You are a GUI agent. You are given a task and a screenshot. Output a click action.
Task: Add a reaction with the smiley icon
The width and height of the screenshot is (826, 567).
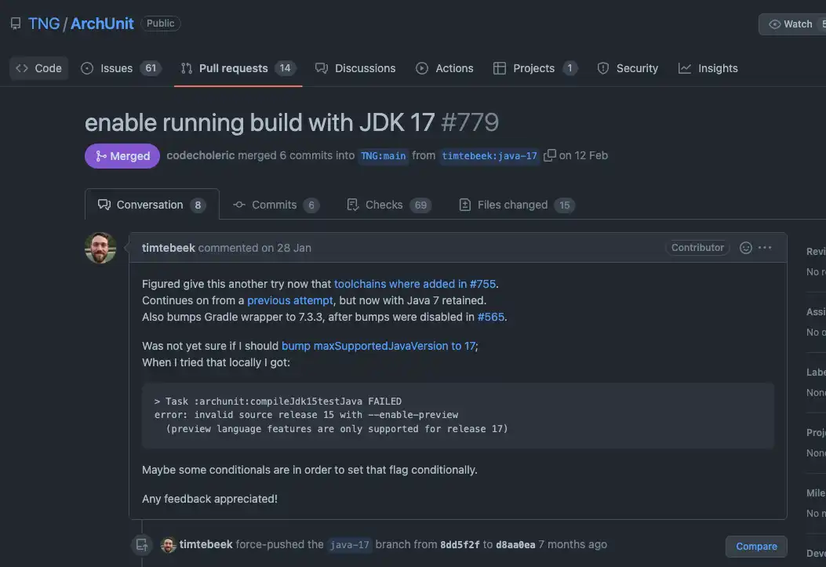pyautogui.click(x=745, y=248)
